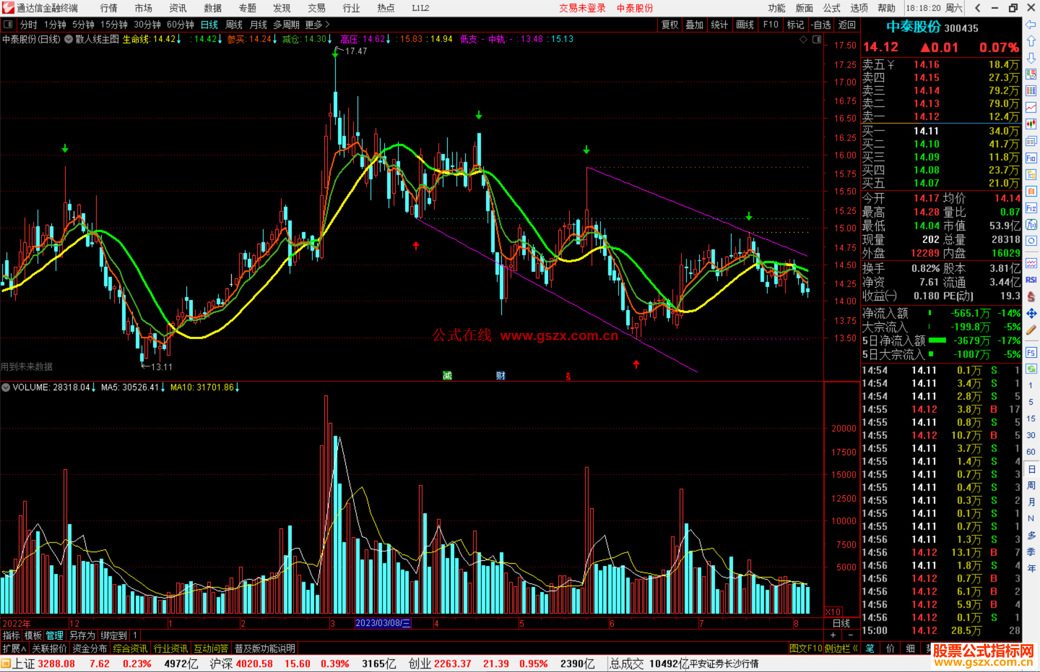Click the f(x) formula icon

[1031, 224]
